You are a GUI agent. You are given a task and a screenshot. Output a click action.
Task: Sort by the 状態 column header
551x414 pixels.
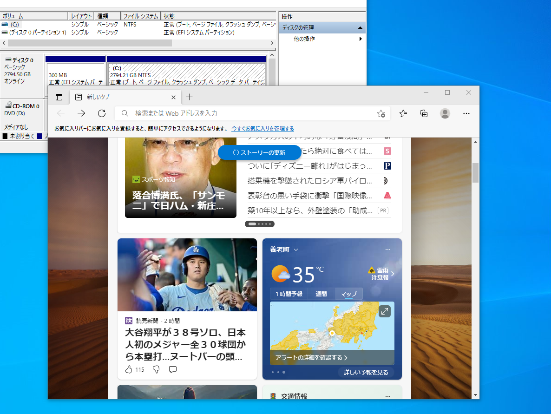tap(218, 16)
